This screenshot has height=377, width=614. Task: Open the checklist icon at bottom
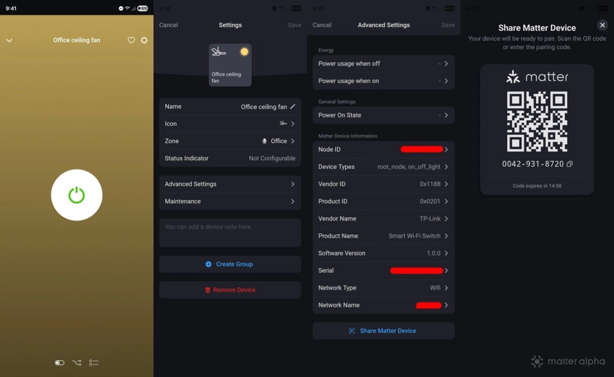94,363
